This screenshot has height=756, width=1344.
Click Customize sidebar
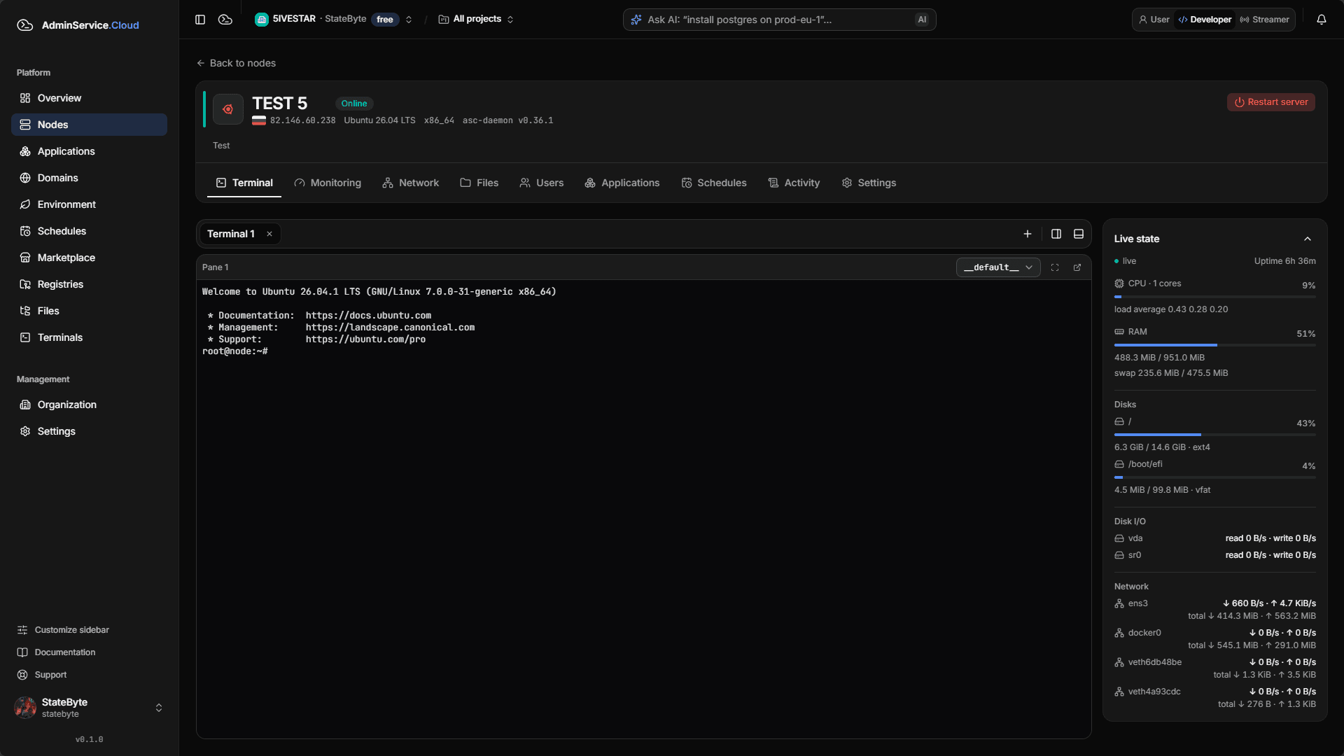63,630
